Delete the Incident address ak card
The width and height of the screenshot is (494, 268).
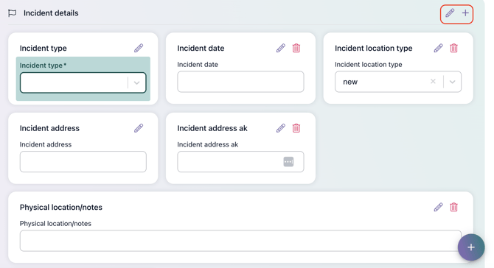(296, 128)
